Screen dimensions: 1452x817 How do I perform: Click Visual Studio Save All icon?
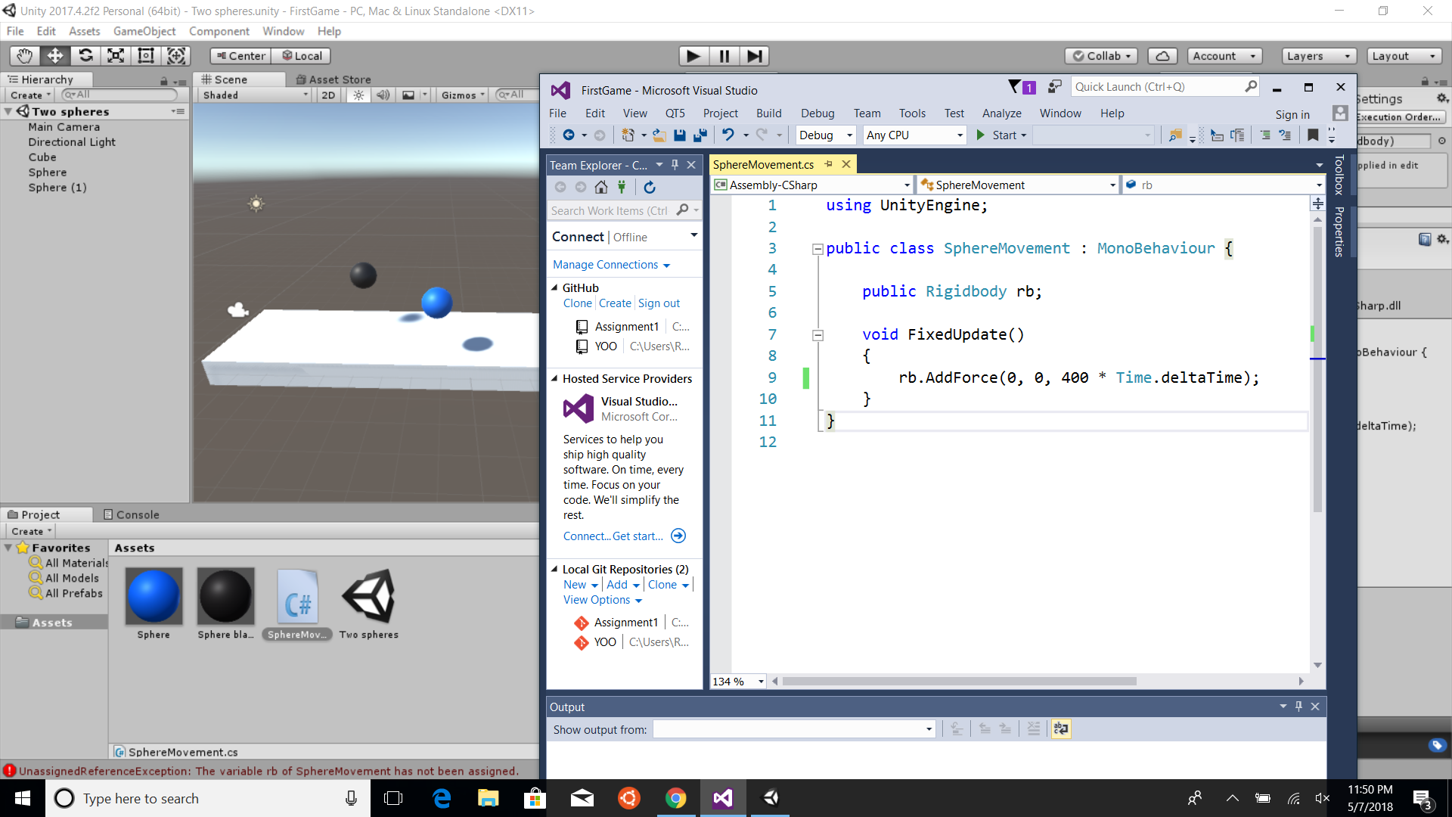[700, 135]
